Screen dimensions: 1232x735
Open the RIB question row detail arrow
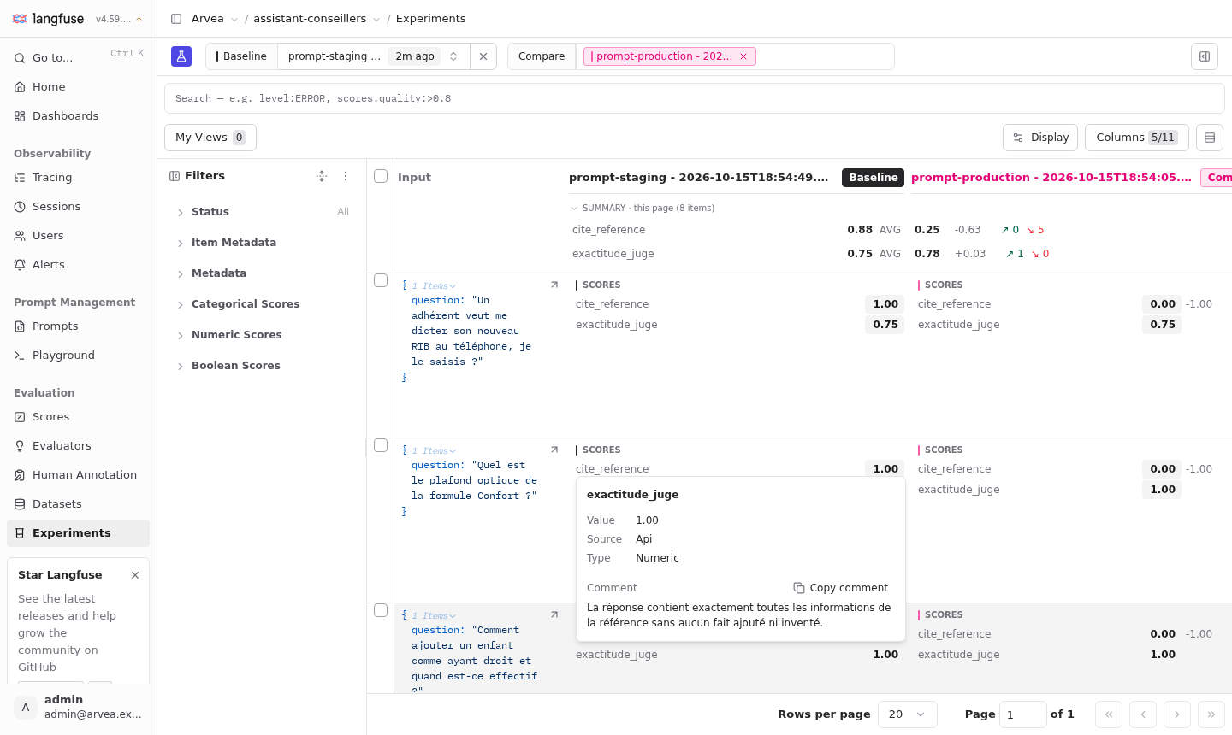pos(554,285)
